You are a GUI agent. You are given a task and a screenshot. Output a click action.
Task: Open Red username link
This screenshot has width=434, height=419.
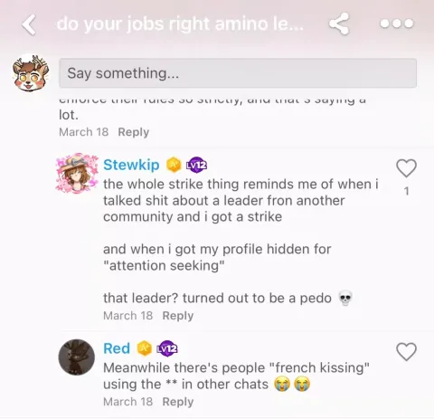coord(117,348)
